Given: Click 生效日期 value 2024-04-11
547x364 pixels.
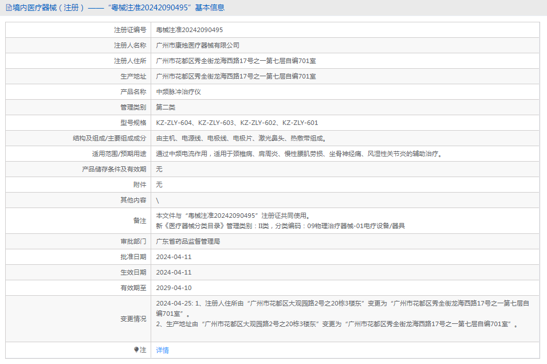Looking at the screenshot, I should [x=174, y=272].
